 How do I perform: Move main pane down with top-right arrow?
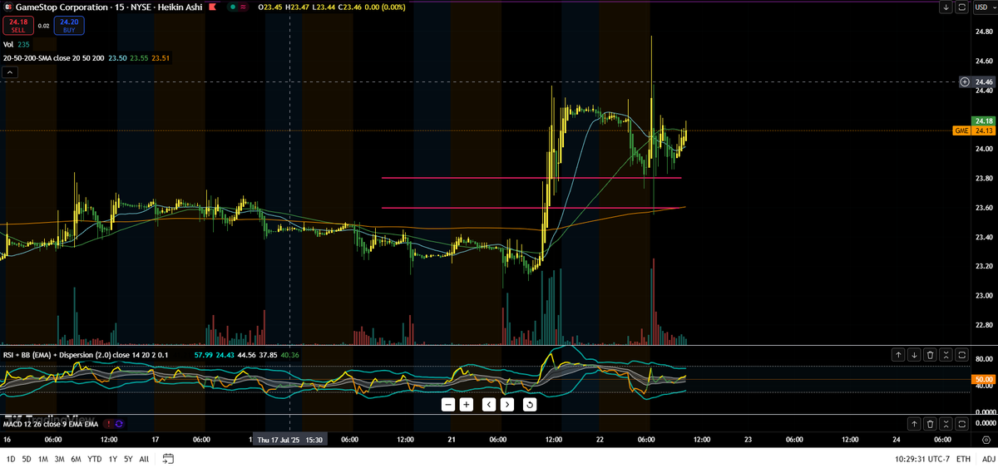point(946,7)
